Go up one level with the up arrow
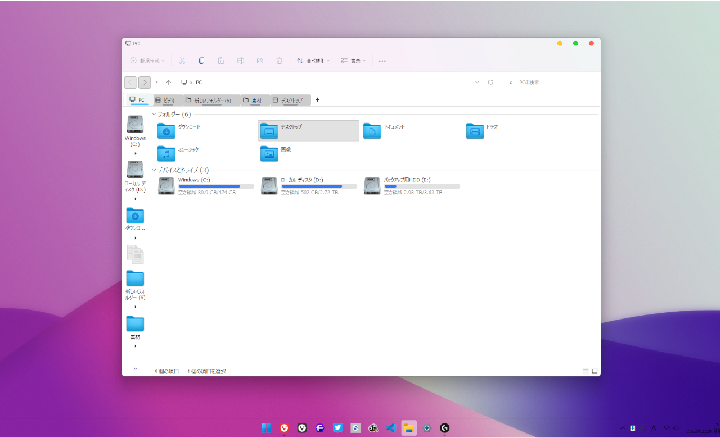The image size is (720, 438). point(169,83)
